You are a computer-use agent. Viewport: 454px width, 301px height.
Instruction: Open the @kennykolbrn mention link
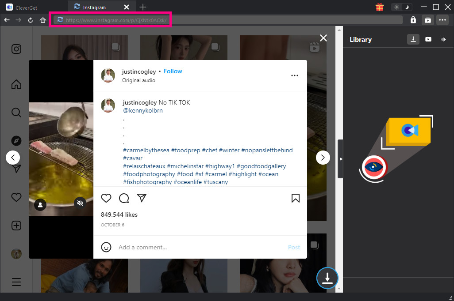pyautogui.click(x=142, y=110)
